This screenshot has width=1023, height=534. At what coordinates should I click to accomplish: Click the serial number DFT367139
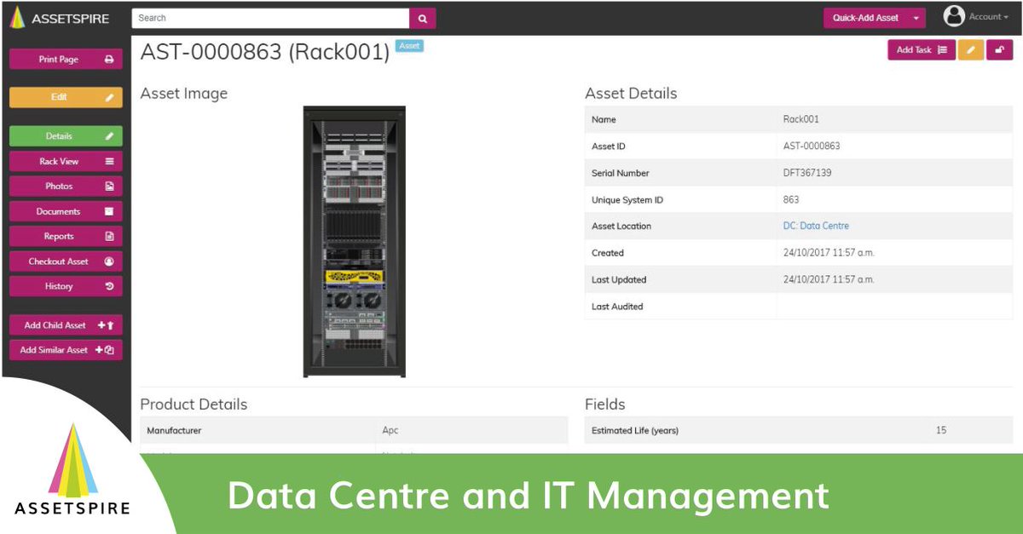point(806,173)
